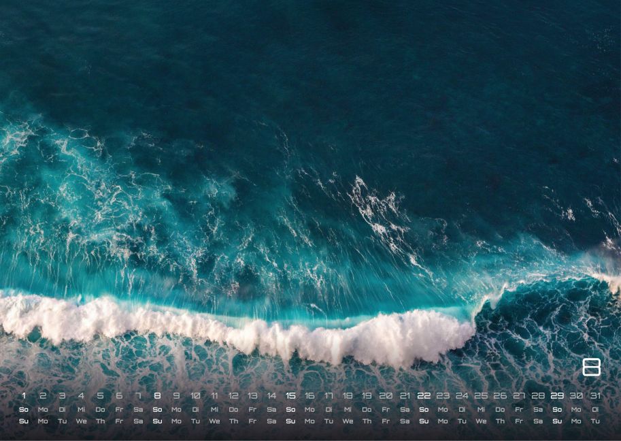
Task: Click day 20 in the date row
Action: [386, 395]
